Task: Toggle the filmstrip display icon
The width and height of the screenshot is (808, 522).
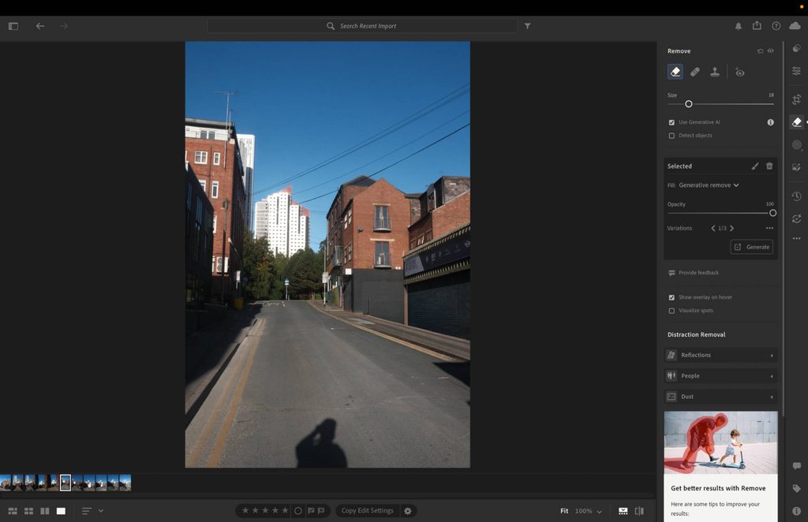Action: point(623,511)
